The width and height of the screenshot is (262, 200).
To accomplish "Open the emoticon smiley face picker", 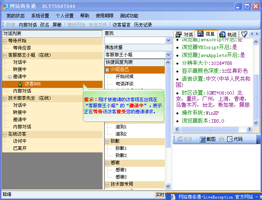I will click(x=222, y=139).
